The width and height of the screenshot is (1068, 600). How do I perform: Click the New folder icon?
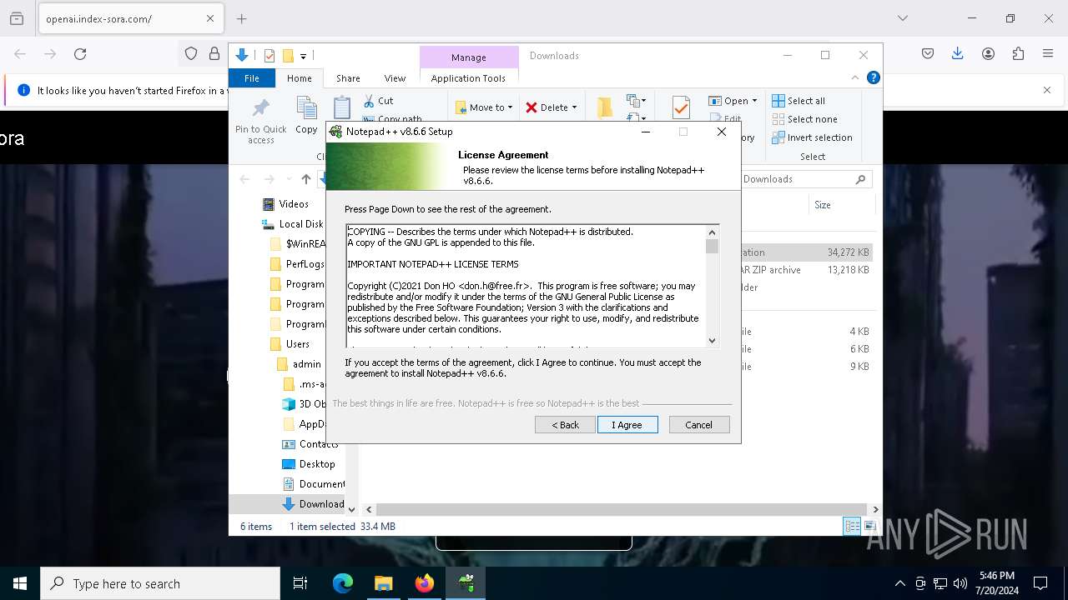click(605, 107)
